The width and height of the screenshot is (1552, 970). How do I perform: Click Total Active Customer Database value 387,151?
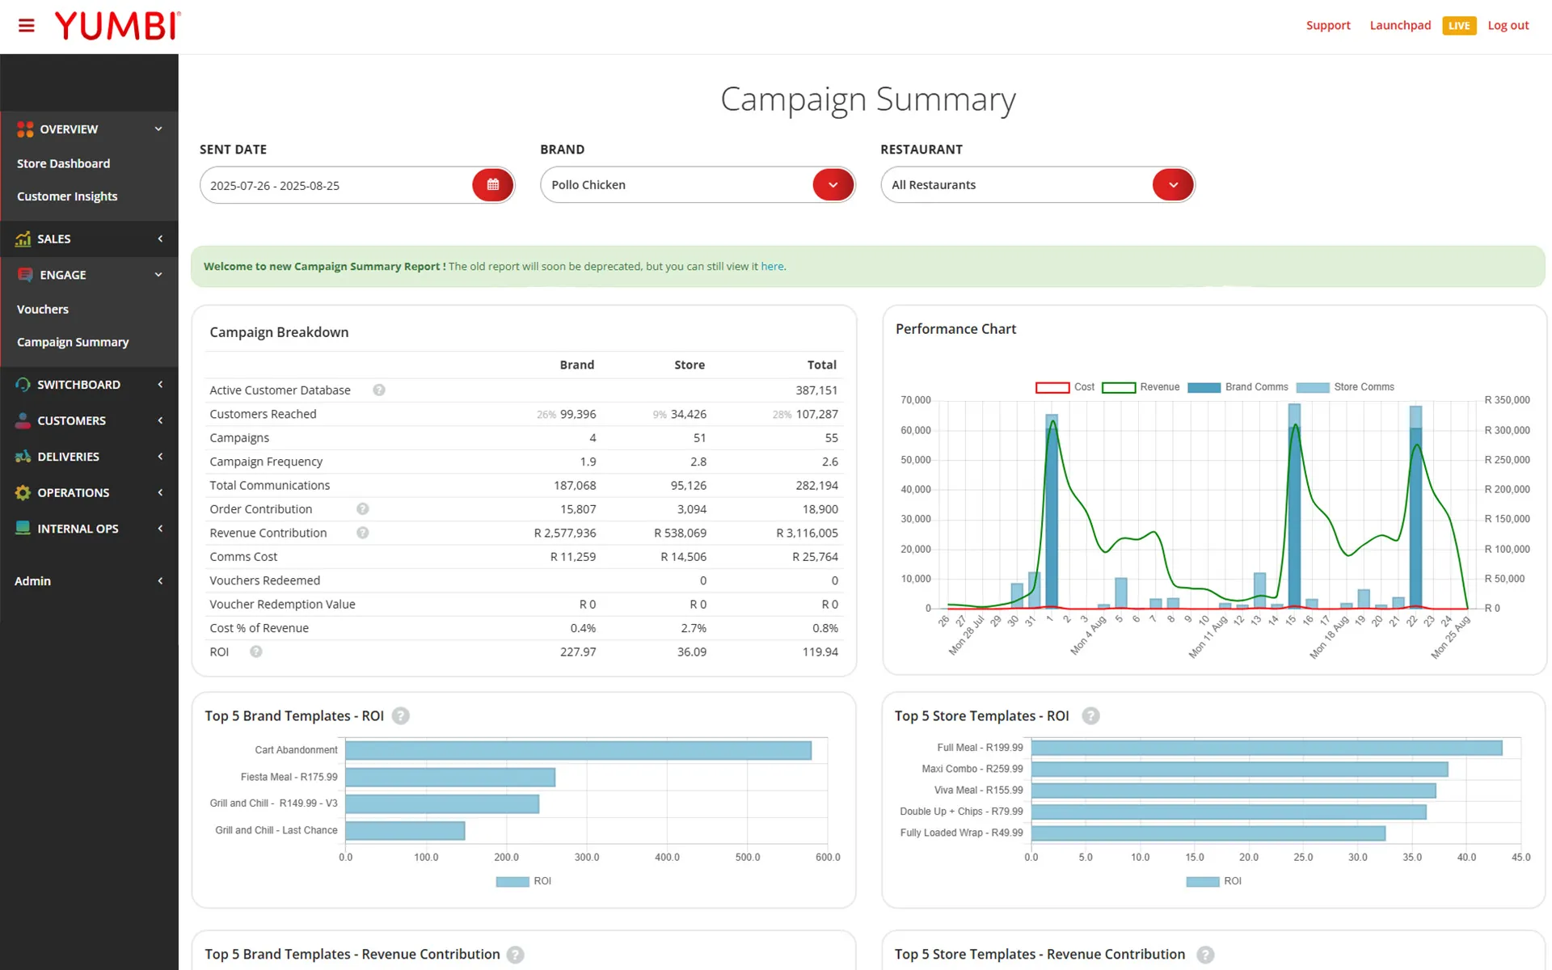click(x=816, y=390)
